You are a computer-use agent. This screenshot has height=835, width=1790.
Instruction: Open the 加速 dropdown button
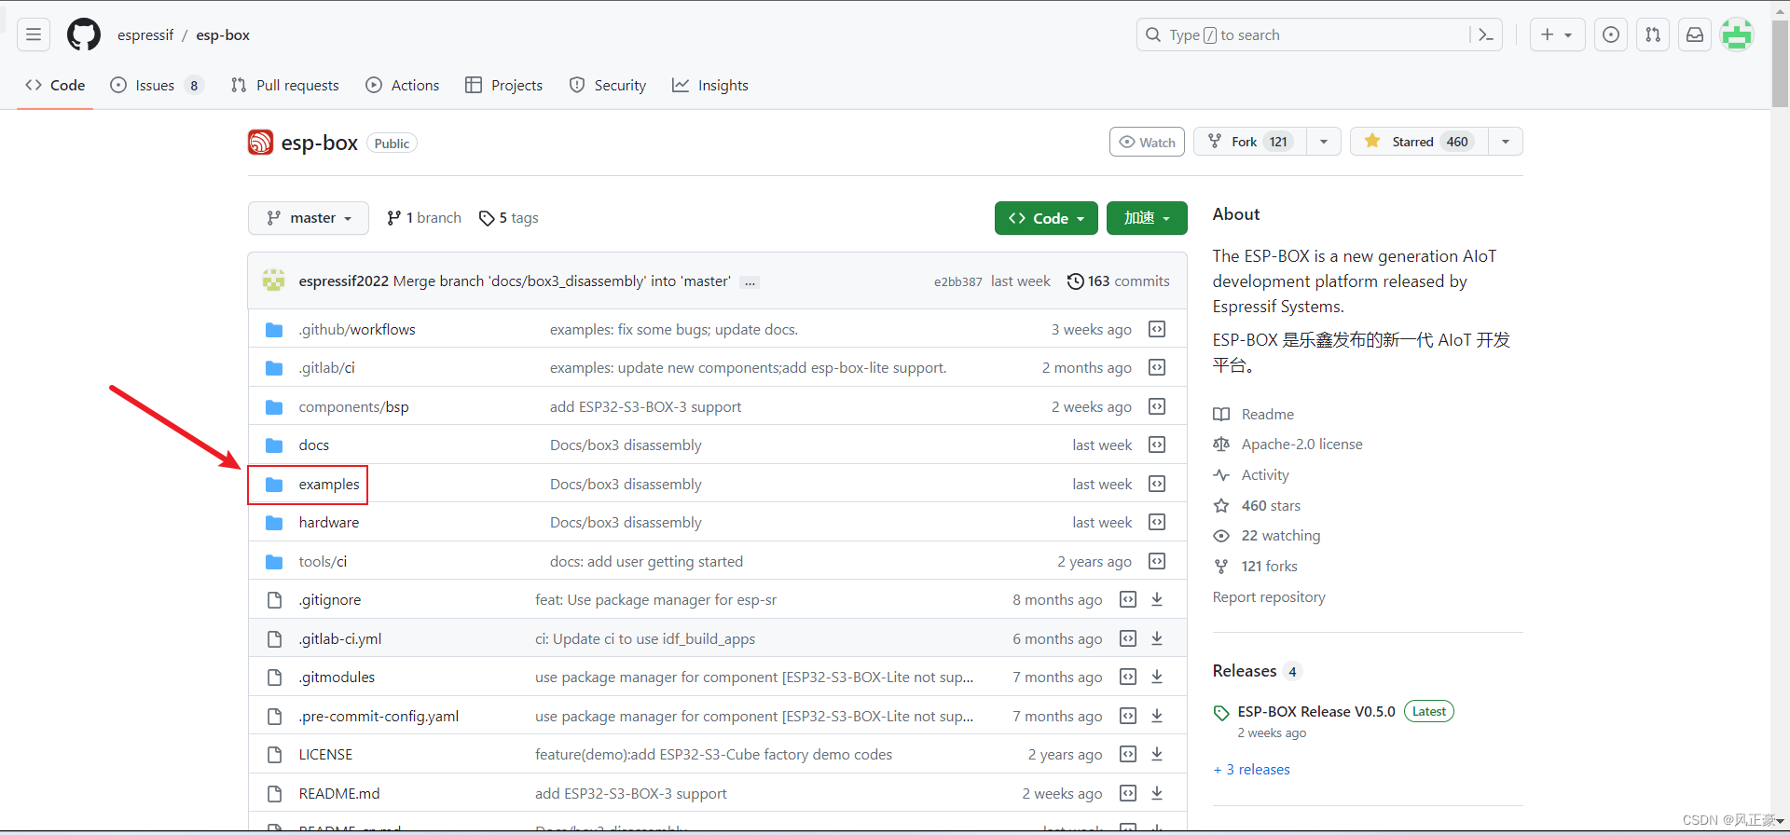pos(1147,218)
